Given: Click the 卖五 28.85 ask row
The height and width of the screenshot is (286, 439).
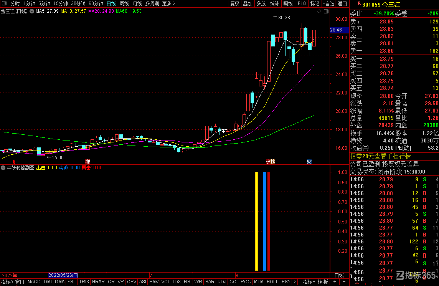Looking at the screenshot, I should [394, 21].
